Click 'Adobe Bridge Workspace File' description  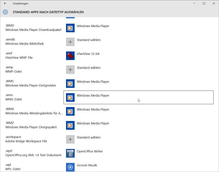click(x=26, y=141)
